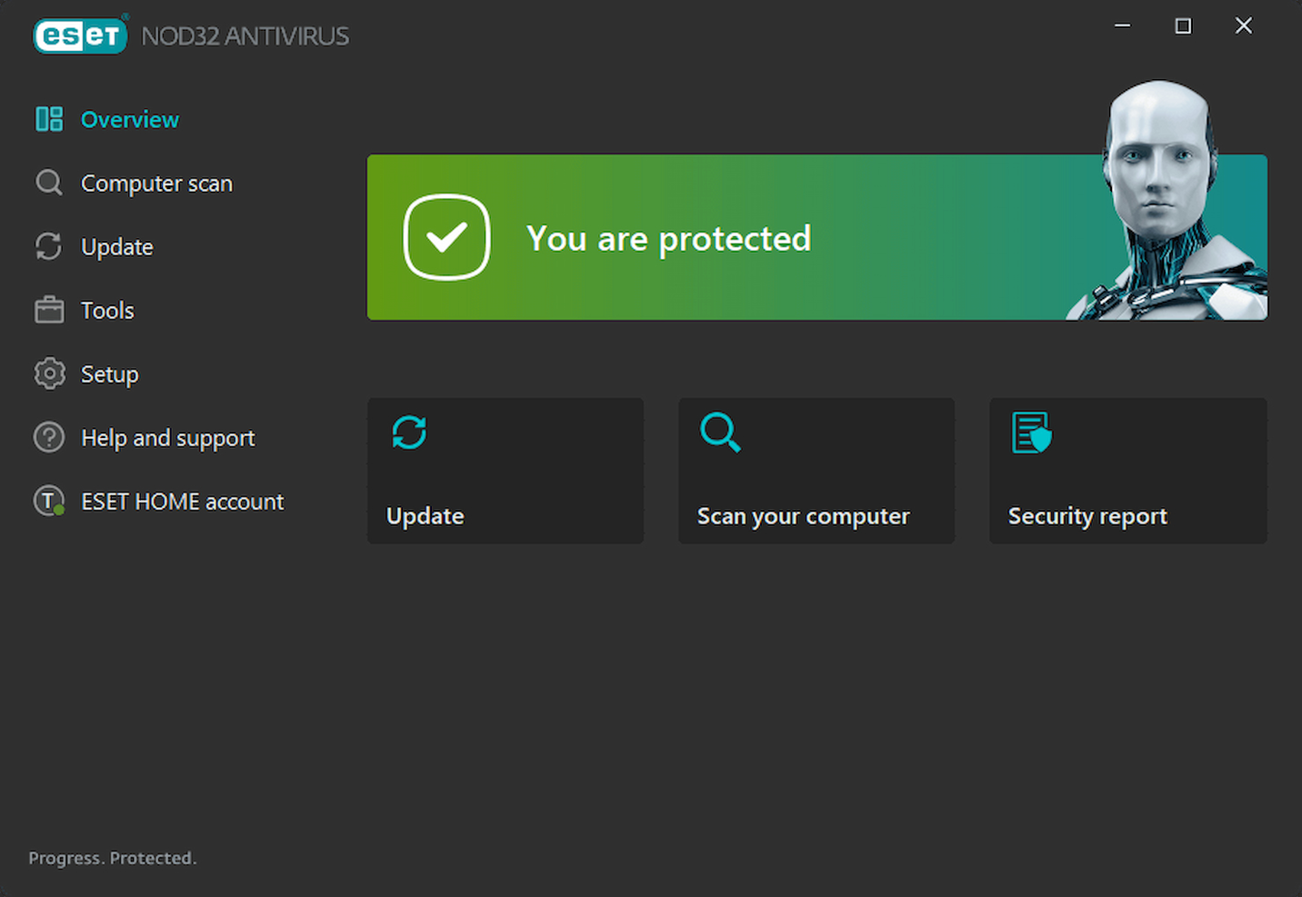Click the magnifier icon on Scan tile
This screenshot has height=897, width=1302.
click(720, 434)
